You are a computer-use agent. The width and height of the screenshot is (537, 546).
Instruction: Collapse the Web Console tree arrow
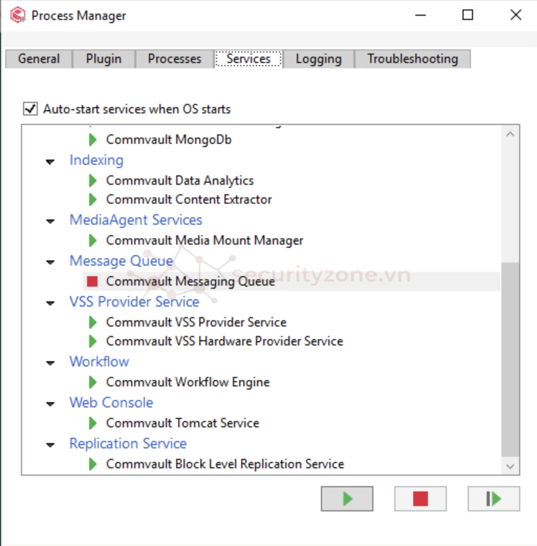(x=50, y=404)
